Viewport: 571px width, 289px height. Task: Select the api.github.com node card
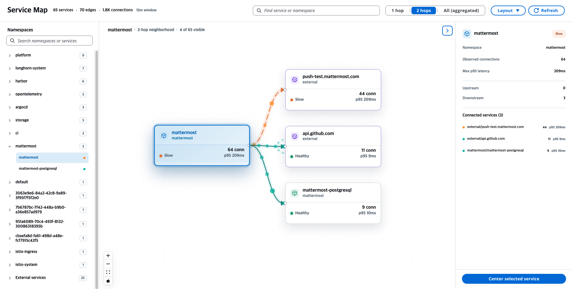(333, 146)
